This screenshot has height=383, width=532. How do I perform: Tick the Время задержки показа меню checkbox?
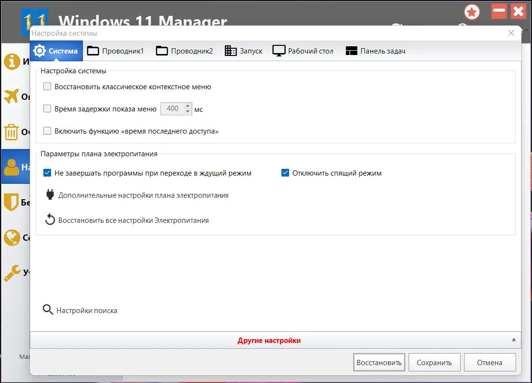47,109
